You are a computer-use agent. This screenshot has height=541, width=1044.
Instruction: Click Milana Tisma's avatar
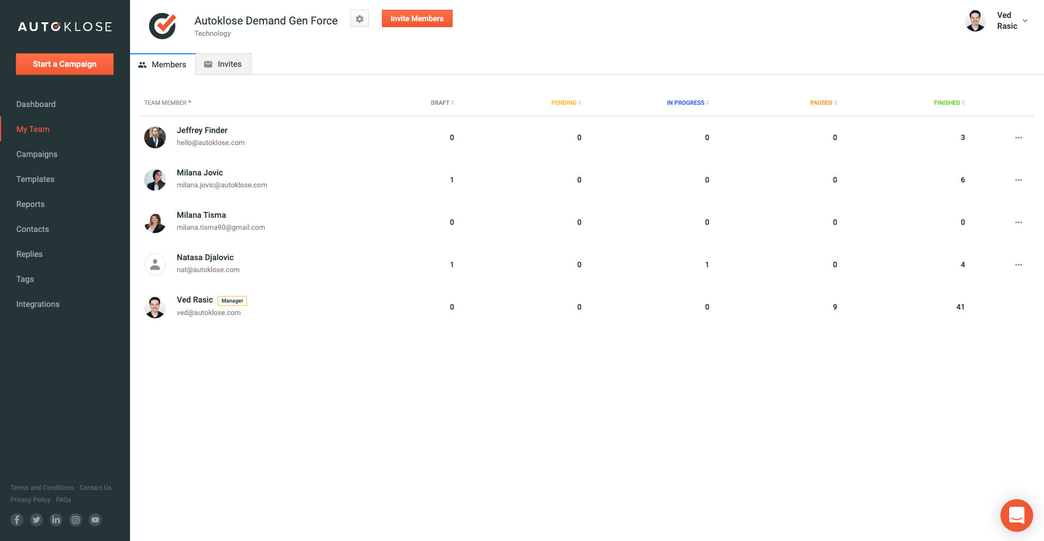coord(155,222)
